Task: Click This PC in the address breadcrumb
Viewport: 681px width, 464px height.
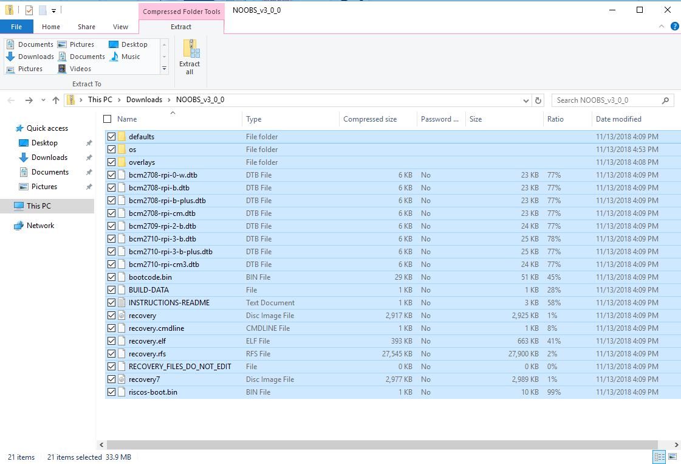Action: [x=100, y=100]
